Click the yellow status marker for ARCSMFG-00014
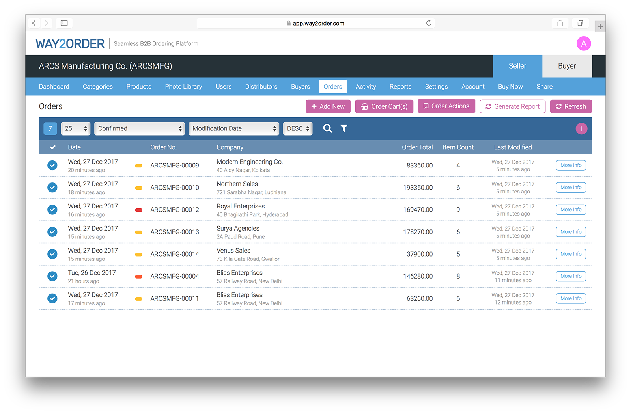Viewport: 631px width, 413px height. pos(139,255)
